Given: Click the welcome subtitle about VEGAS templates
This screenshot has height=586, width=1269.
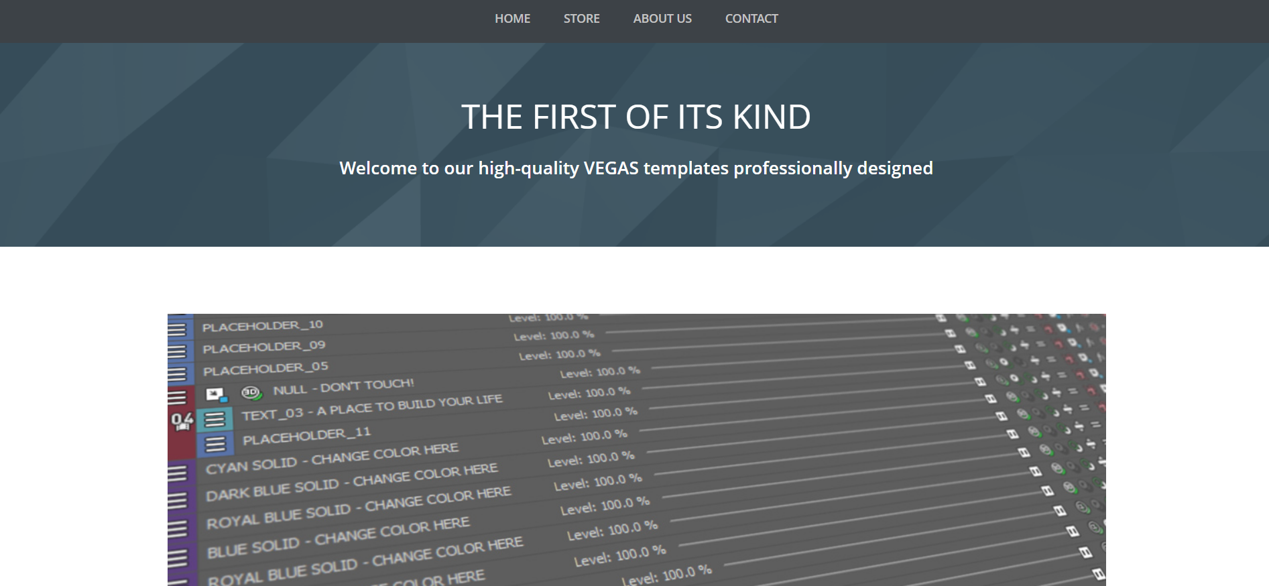Looking at the screenshot, I should click(x=636, y=168).
